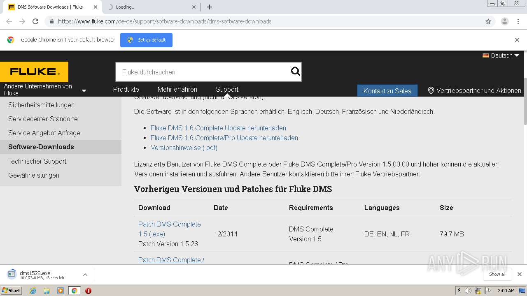Expand dms1528.exe download options chevron

[85, 274]
